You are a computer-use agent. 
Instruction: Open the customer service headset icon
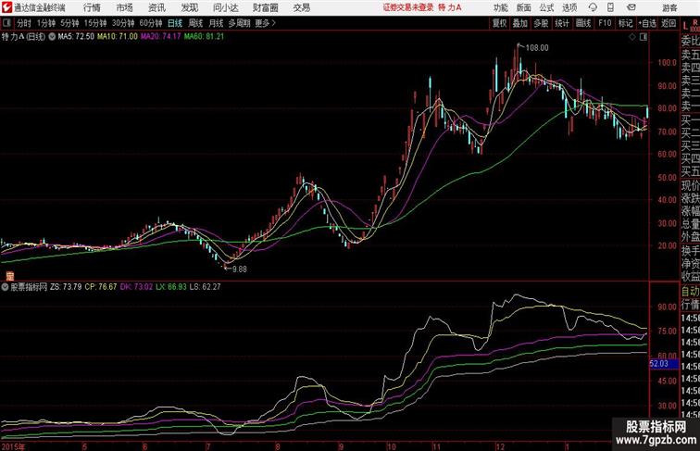pos(593,7)
